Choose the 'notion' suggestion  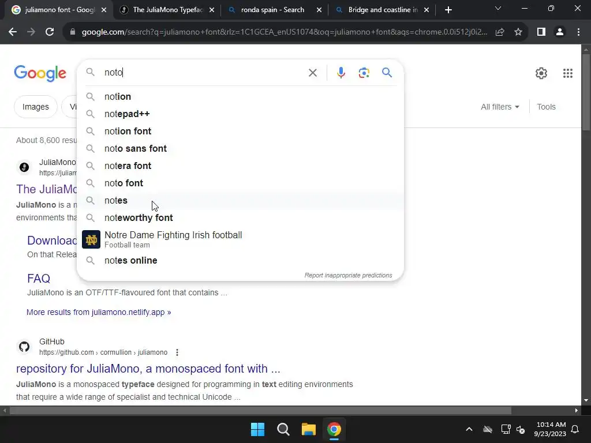(x=241, y=97)
